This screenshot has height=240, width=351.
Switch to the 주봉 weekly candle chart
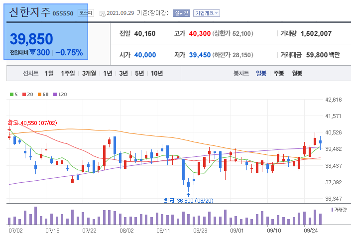(x=279, y=73)
